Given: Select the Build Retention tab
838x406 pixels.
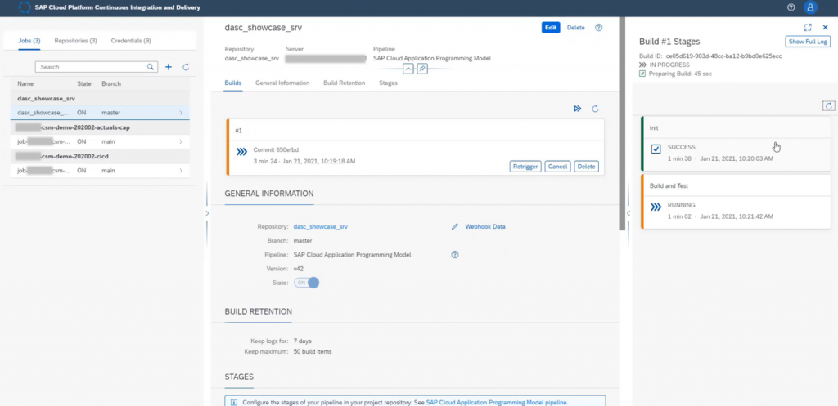Looking at the screenshot, I should (x=345, y=83).
